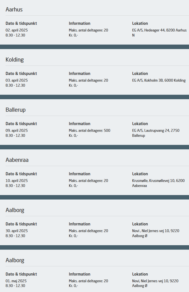This screenshot has width=189, height=292.
Task: Select the date 10. april 2025
Action: point(17,181)
